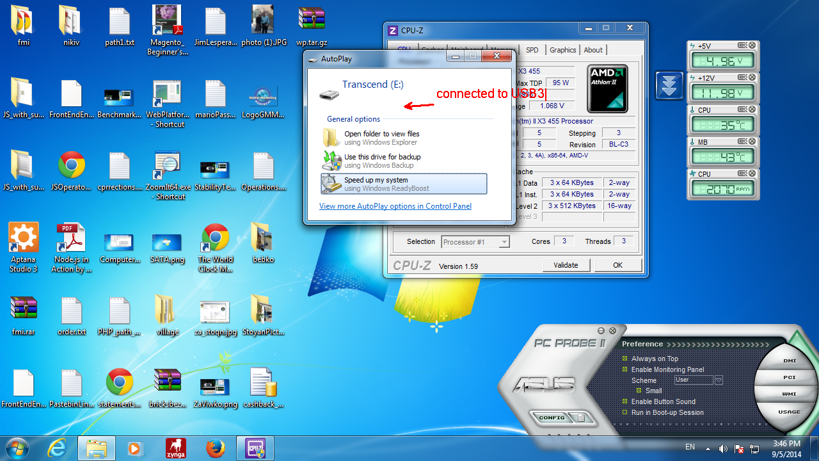
Task: Show hidden tray icons arrow
Action: pyautogui.click(x=708, y=448)
